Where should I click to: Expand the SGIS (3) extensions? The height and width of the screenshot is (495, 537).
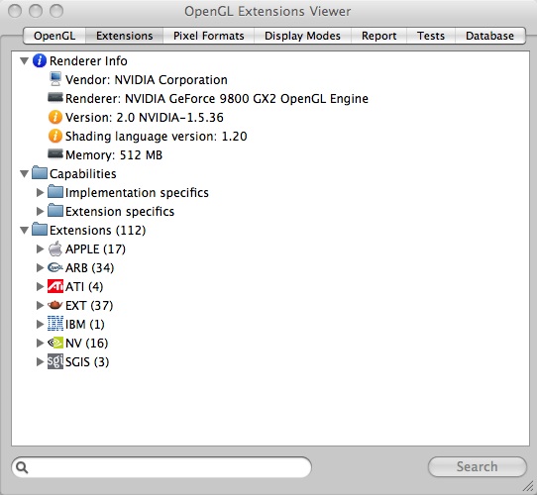pos(40,361)
